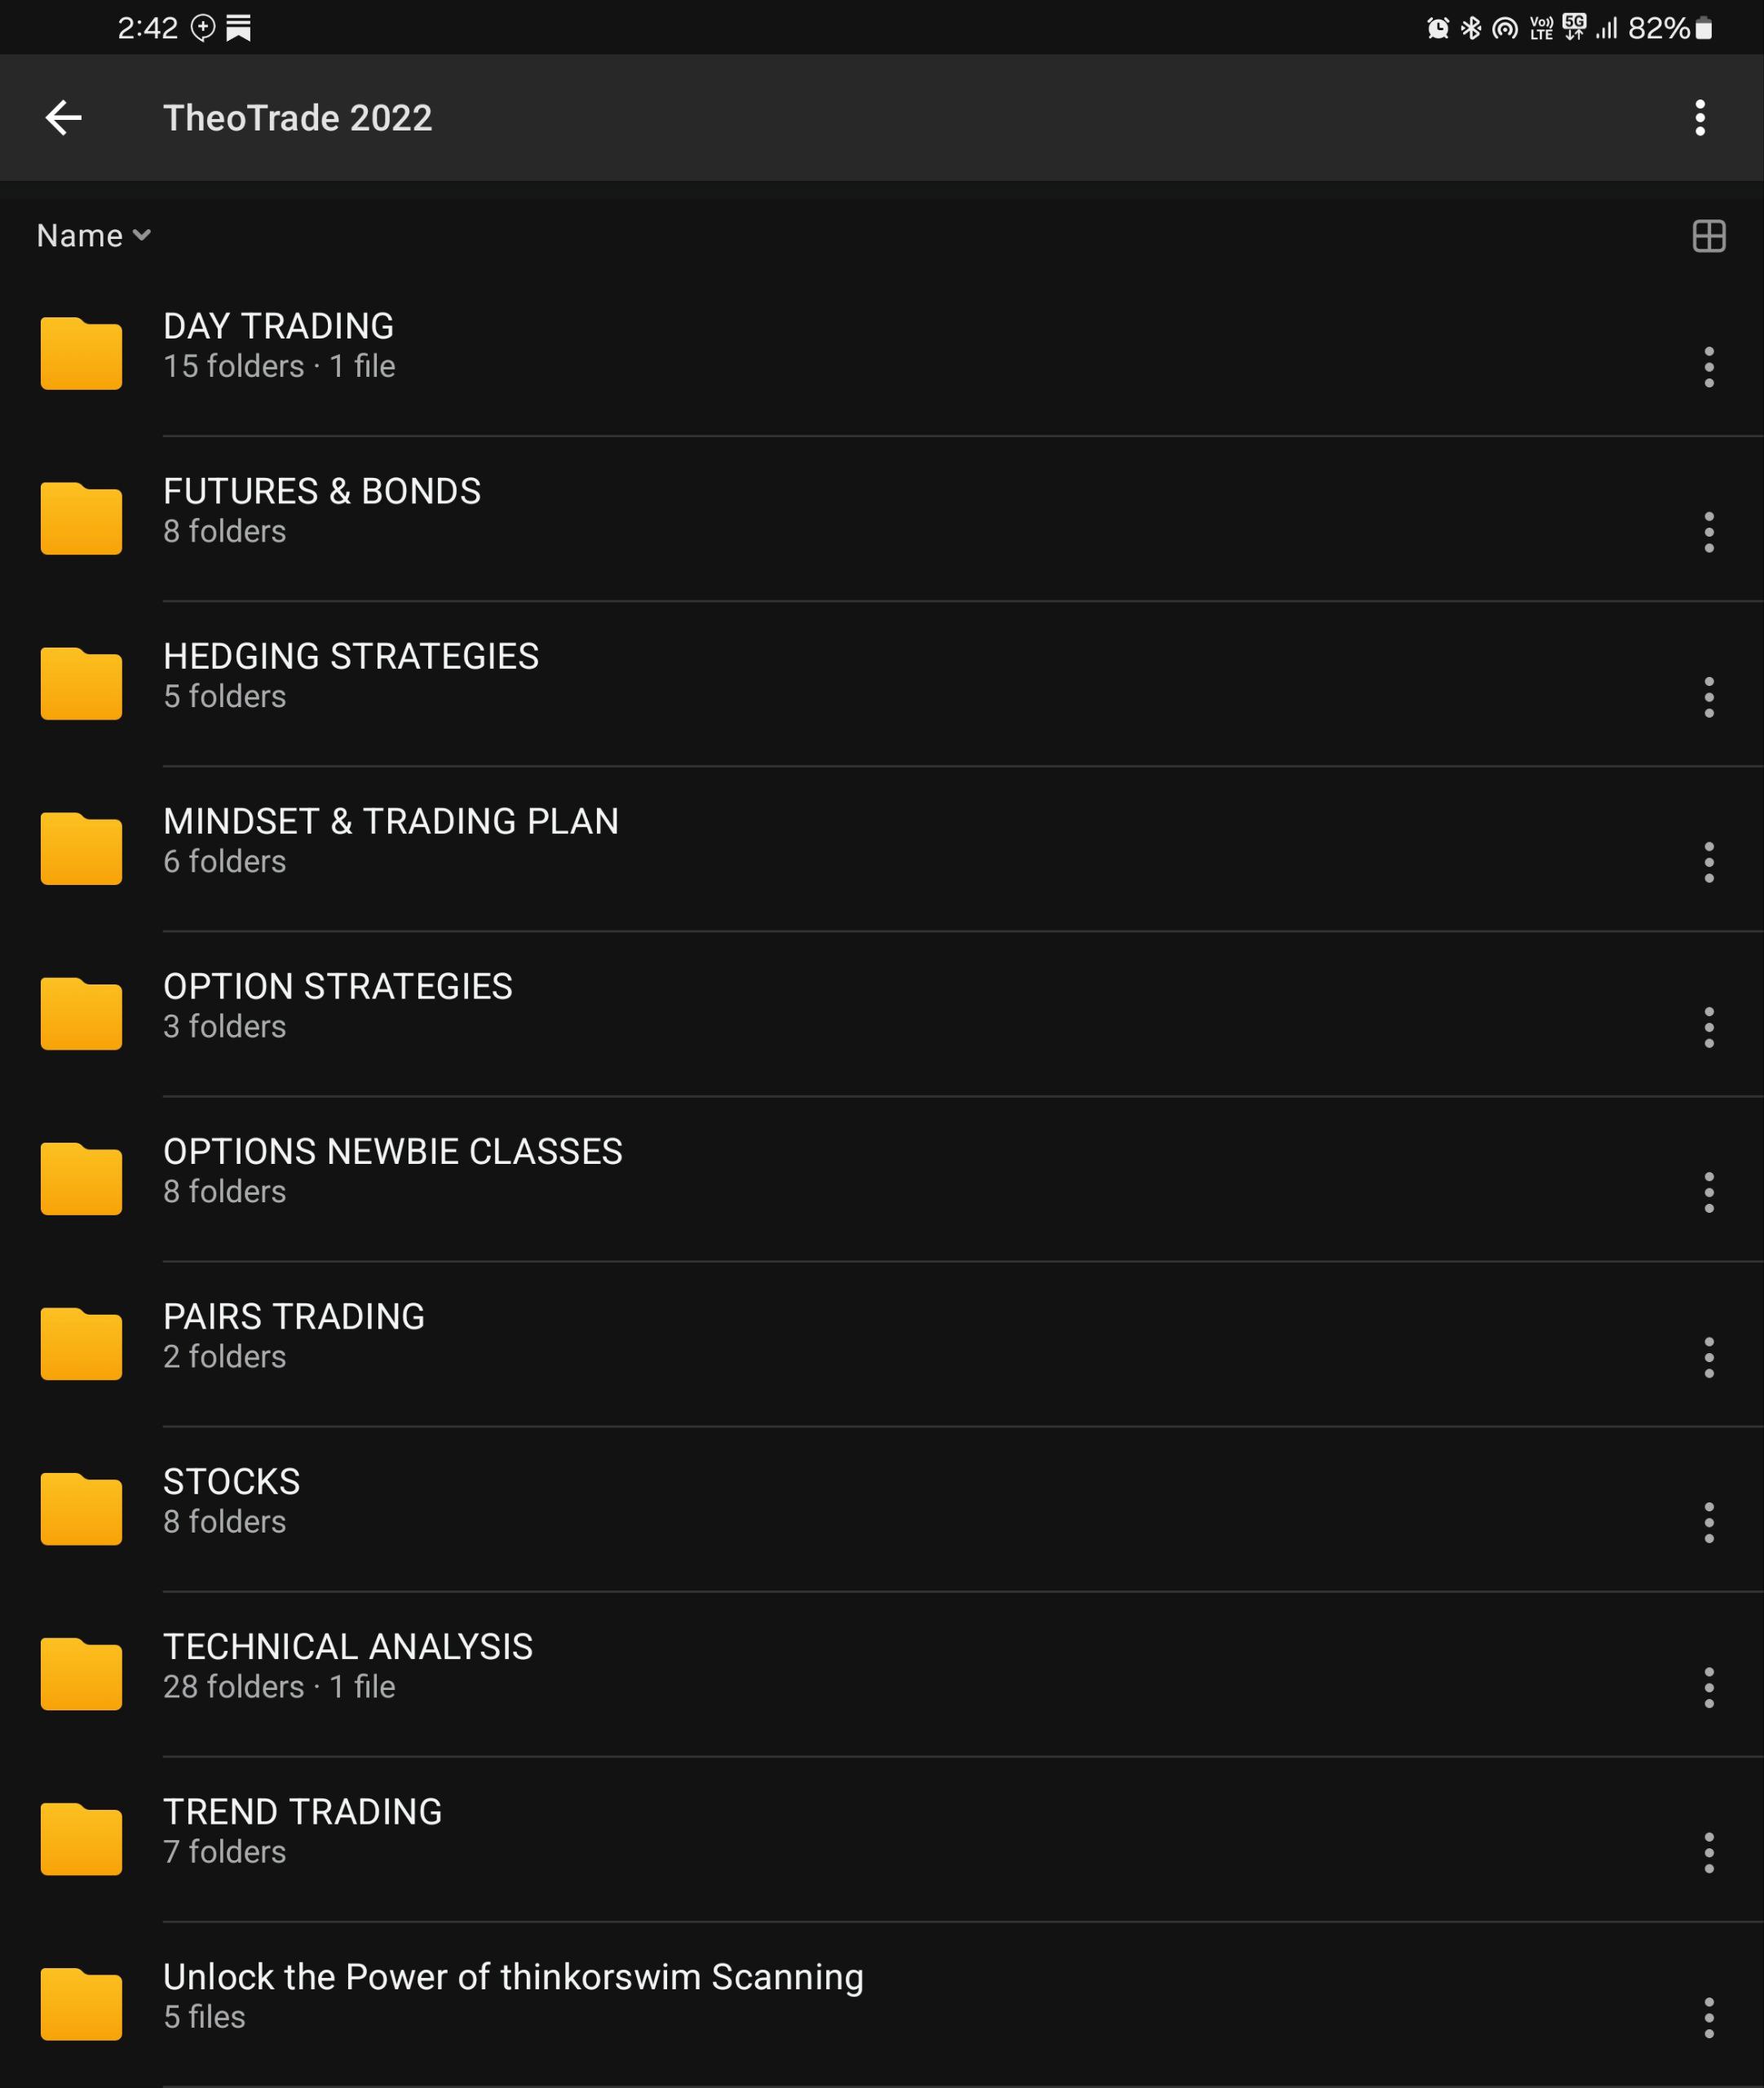Switch to grid view layout
The height and width of the screenshot is (2088, 1764).
point(1708,236)
